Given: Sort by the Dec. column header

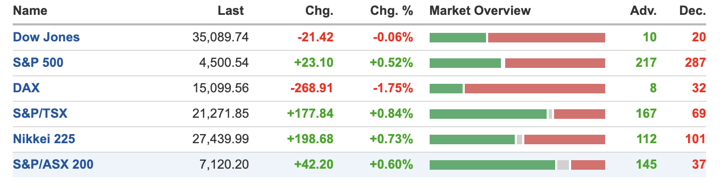Looking at the screenshot, I should point(693,11).
